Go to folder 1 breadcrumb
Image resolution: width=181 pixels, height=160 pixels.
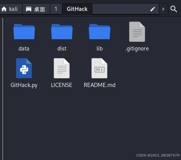click(56, 9)
